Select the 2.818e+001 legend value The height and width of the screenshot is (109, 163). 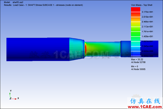point(147,17)
